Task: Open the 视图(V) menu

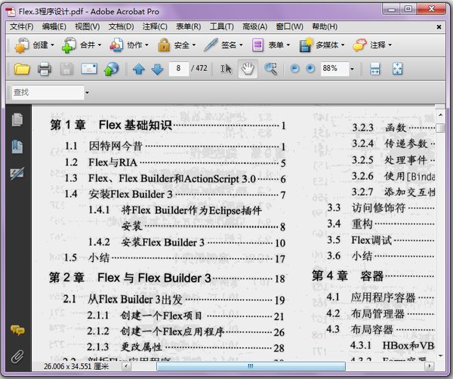Action: point(88,27)
